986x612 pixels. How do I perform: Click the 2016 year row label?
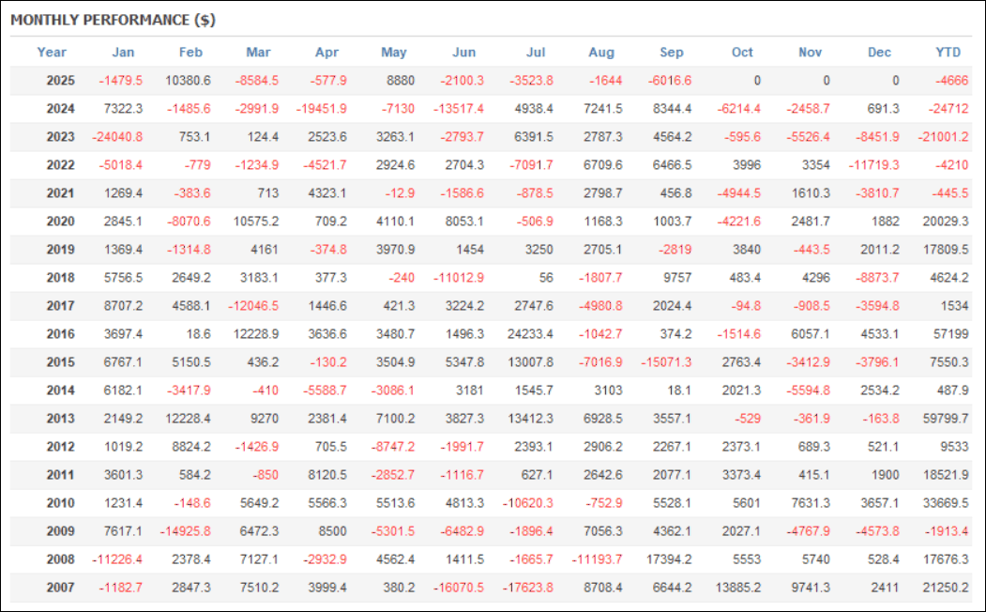(x=61, y=334)
